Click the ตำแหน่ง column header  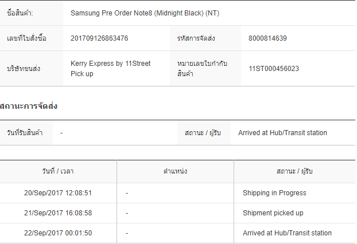click(175, 171)
